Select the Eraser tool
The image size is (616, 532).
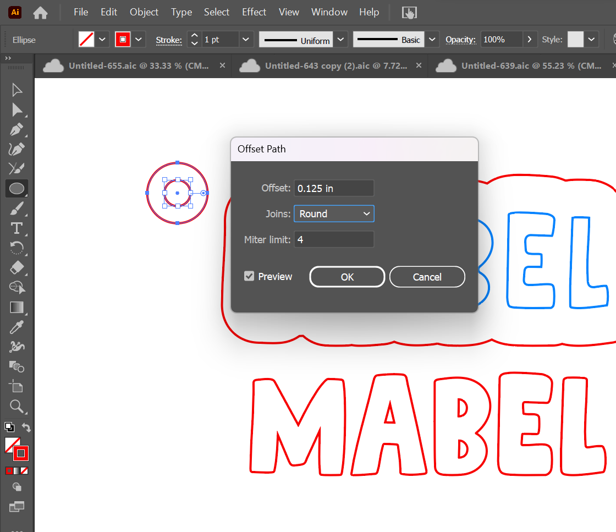point(17,268)
